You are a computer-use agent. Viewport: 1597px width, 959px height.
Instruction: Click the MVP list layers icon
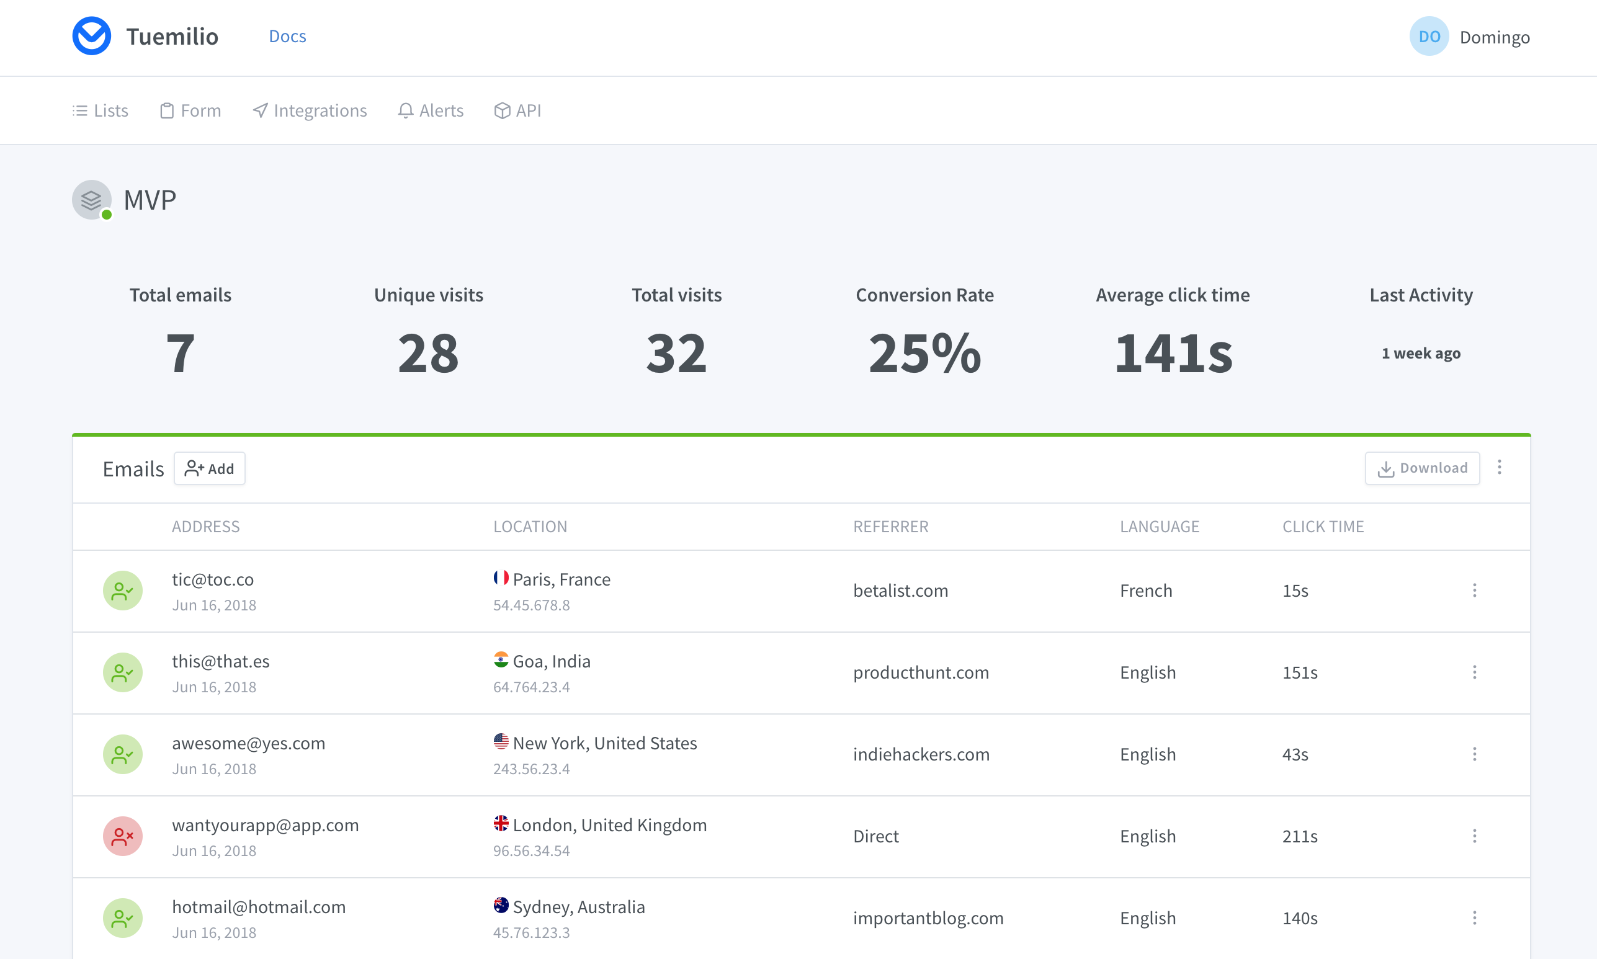91,200
